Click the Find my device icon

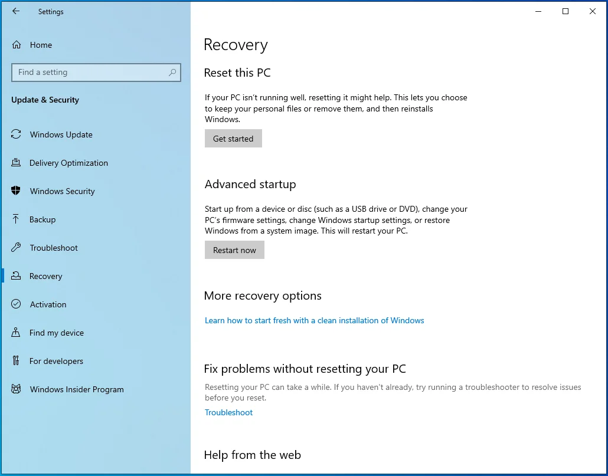point(15,332)
